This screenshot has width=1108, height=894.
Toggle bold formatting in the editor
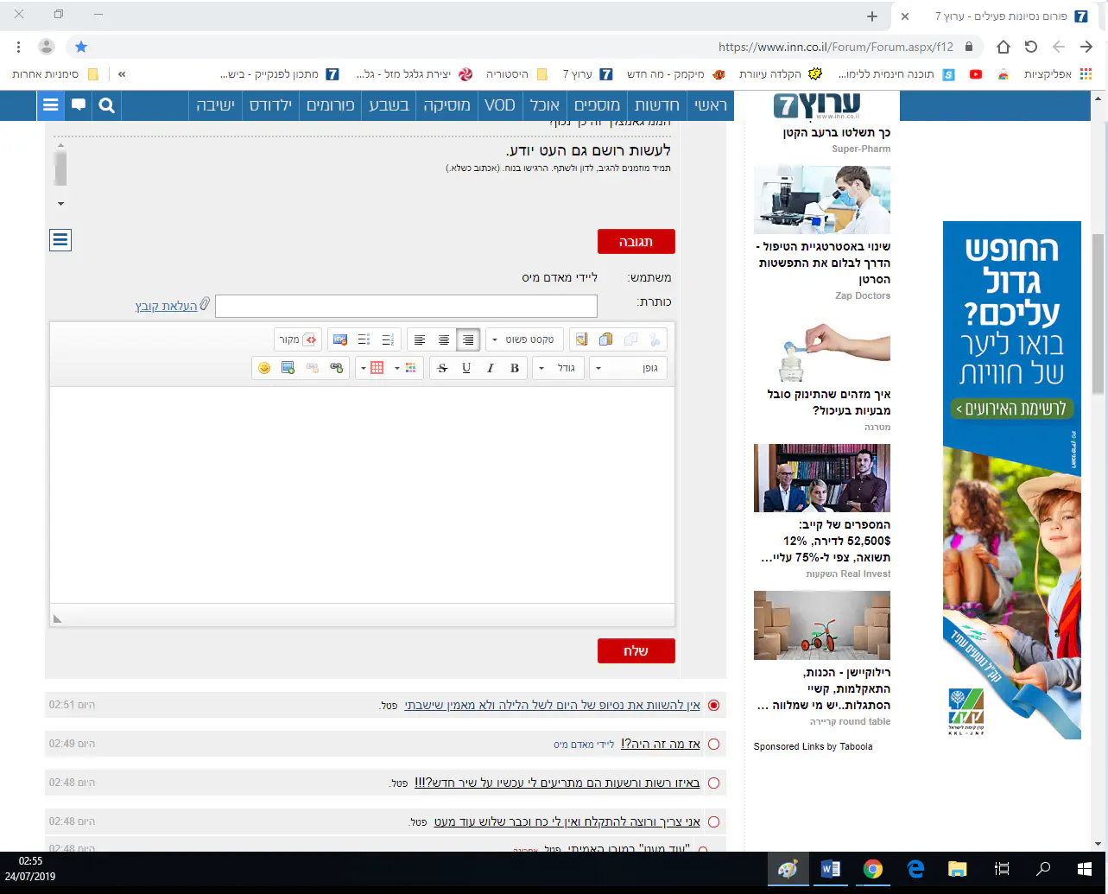click(x=515, y=368)
